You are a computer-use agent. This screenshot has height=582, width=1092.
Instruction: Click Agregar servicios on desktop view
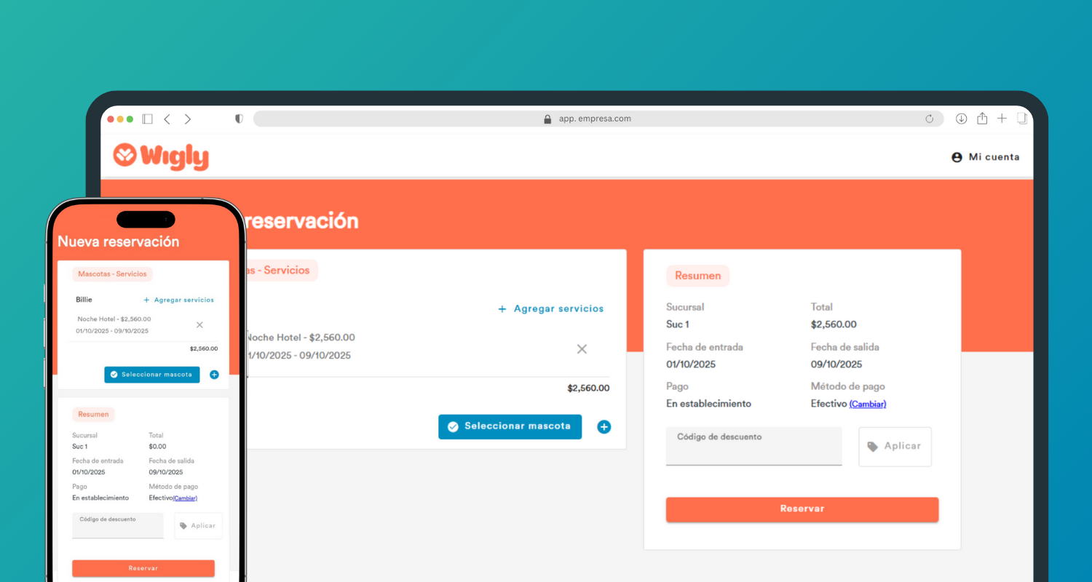(x=551, y=309)
